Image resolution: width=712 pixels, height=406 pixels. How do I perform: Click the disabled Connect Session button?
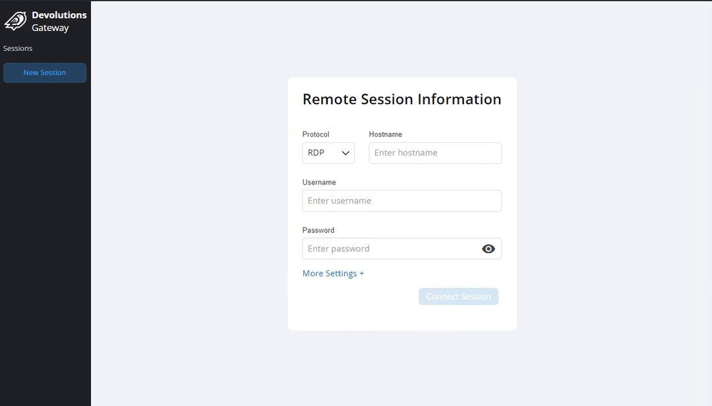(458, 297)
